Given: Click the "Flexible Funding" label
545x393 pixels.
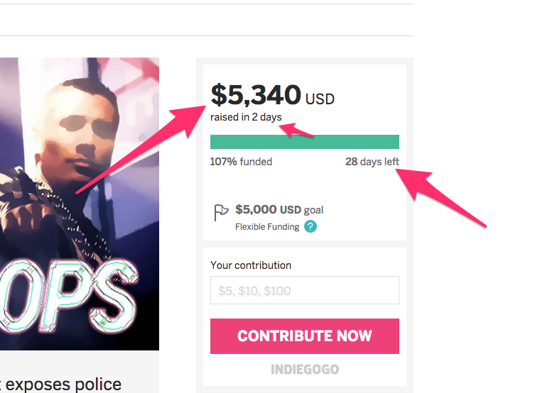Looking at the screenshot, I should point(267,227).
